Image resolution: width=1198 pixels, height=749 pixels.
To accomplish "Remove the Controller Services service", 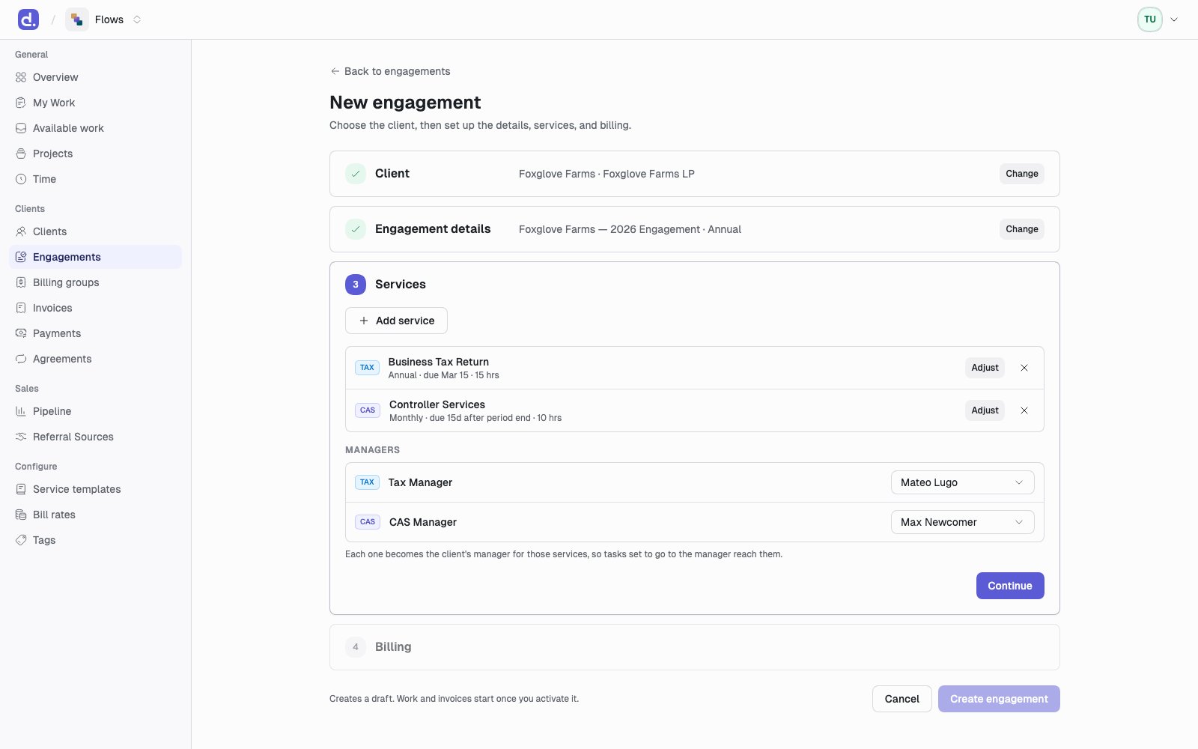I will [1024, 410].
